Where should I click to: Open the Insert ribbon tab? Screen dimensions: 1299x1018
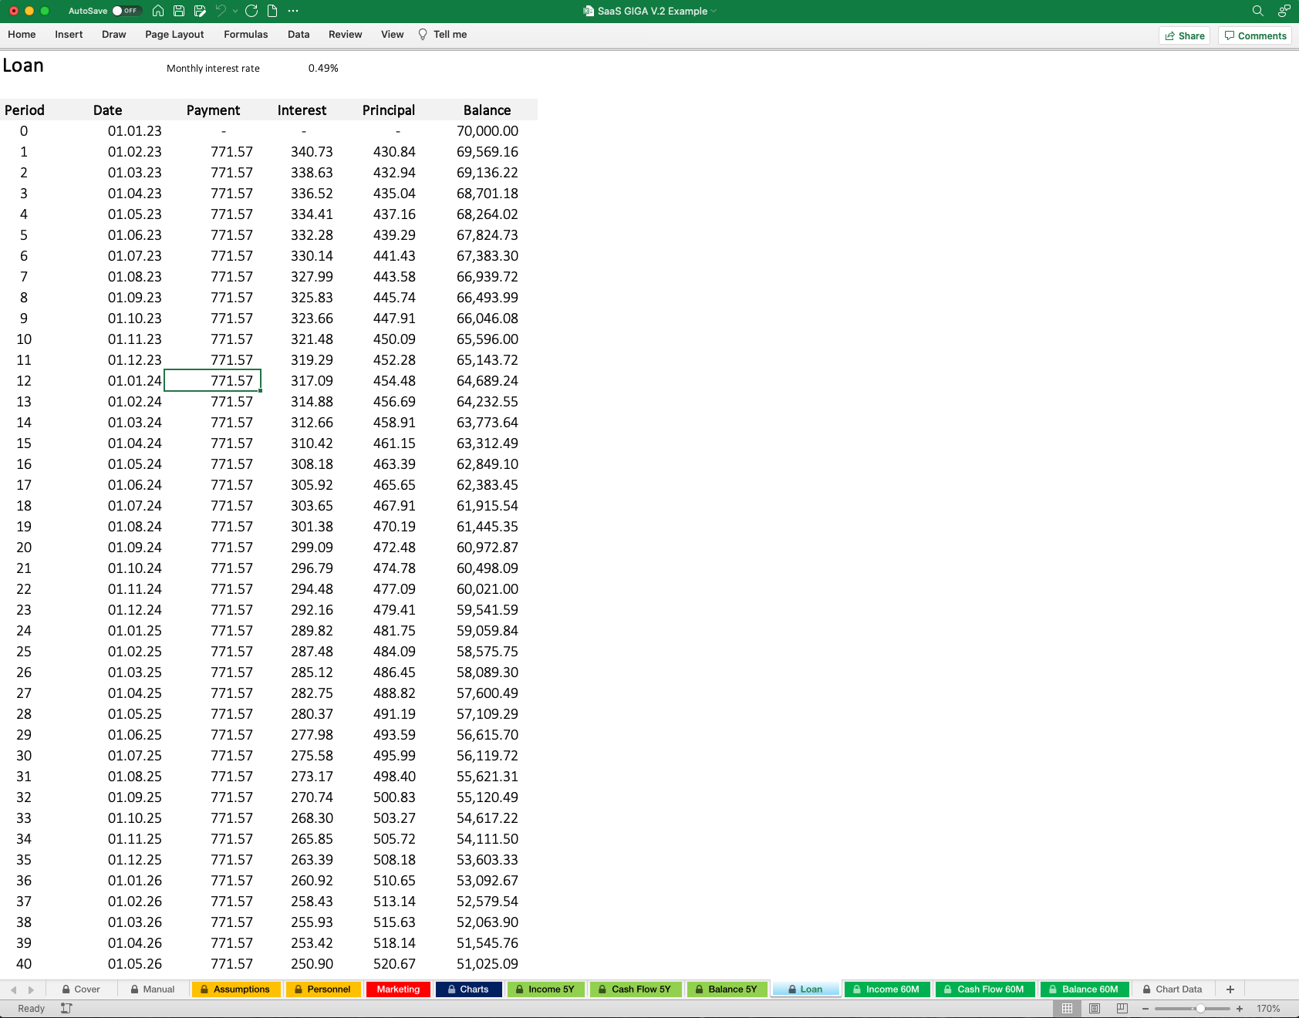tap(69, 35)
